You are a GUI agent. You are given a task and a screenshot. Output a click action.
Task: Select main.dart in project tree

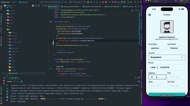tap(14, 73)
